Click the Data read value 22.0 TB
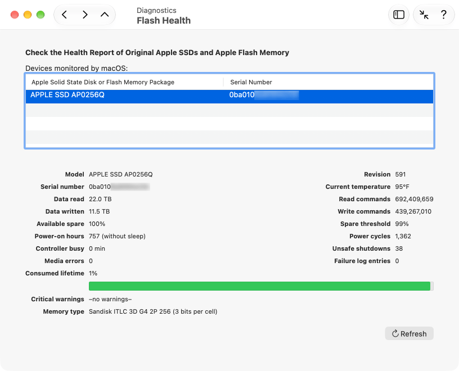459x371 pixels. click(100, 199)
